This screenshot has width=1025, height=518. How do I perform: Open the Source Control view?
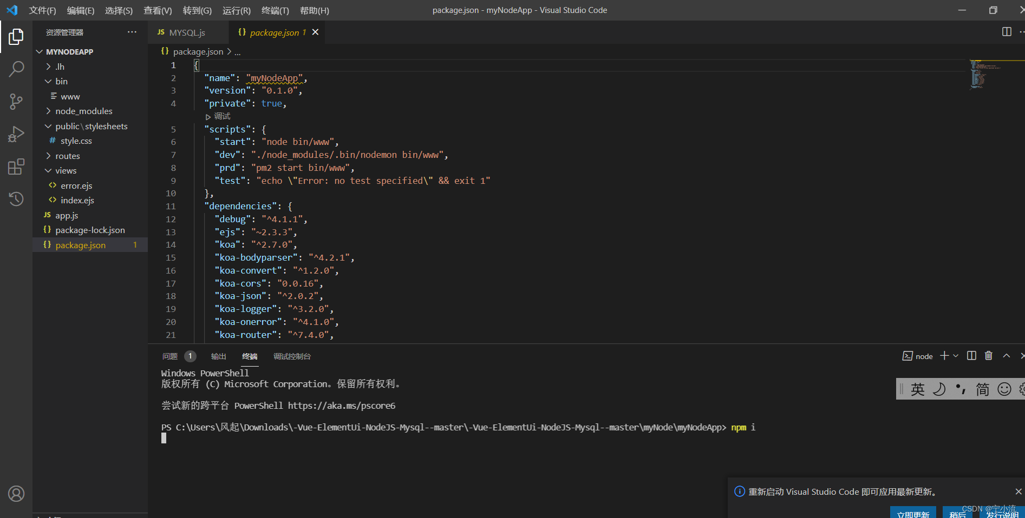click(16, 101)
